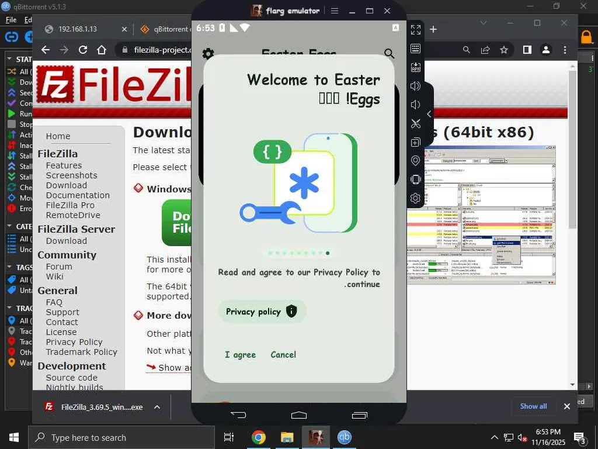
Task: Tap Cancel in the welcome dialog
Action: click(283, 355)
